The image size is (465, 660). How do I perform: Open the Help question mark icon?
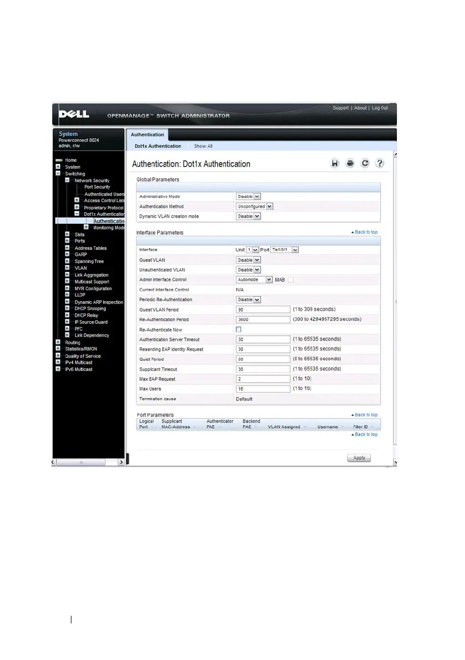tap(380, 163)
